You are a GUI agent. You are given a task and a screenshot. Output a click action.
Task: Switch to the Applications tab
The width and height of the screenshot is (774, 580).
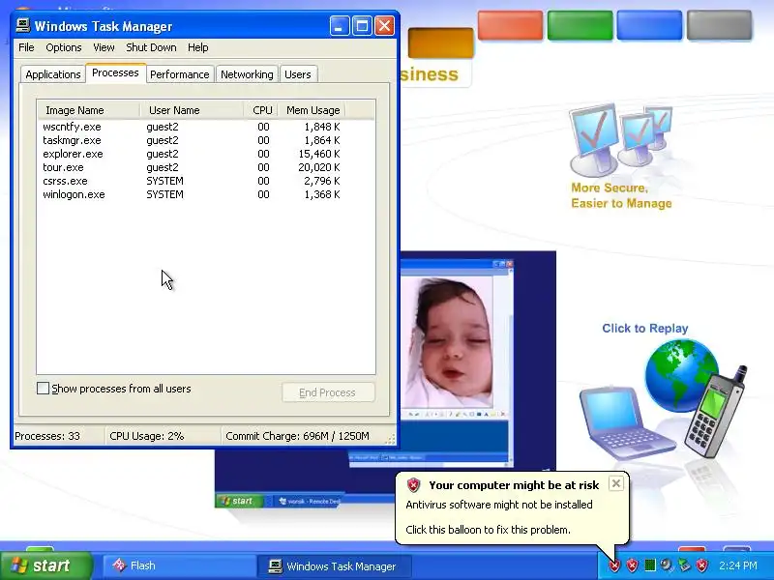point(53,74)
